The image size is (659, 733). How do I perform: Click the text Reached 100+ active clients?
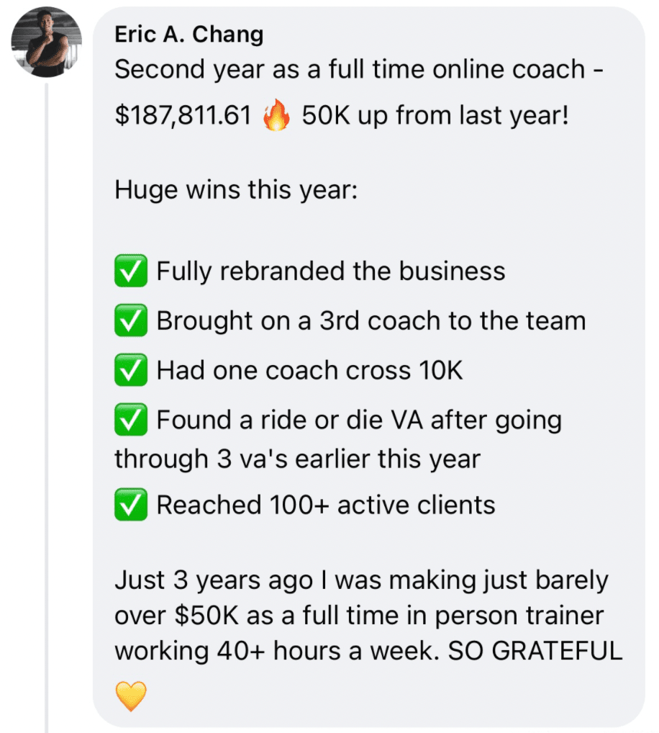[x=326, y=505]
